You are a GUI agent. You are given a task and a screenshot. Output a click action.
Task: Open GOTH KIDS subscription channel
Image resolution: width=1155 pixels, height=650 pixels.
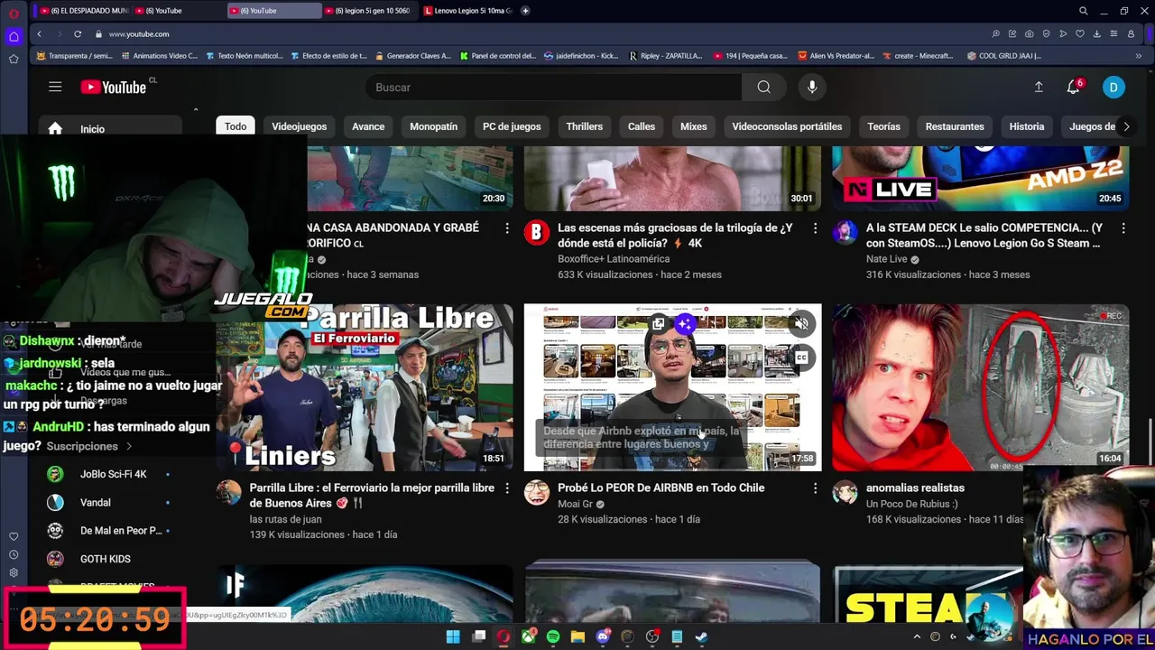[x=108, y=559]
